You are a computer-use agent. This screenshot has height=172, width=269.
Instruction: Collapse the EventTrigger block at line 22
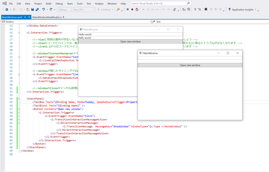pyautogui.click(x=19, y=57)
